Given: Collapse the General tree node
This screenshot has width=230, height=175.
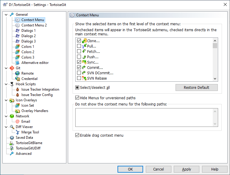Looking at the screenshot, I should pos(6,15).
